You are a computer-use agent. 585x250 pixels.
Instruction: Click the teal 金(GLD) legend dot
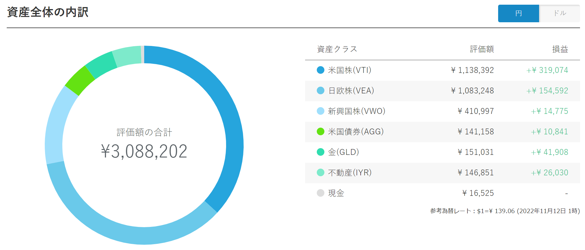(x=321, y=152)
